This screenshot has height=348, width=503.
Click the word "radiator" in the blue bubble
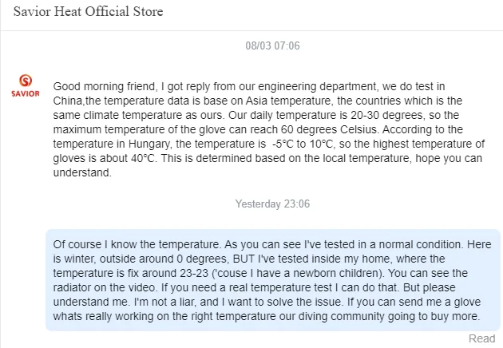point(76,287)
